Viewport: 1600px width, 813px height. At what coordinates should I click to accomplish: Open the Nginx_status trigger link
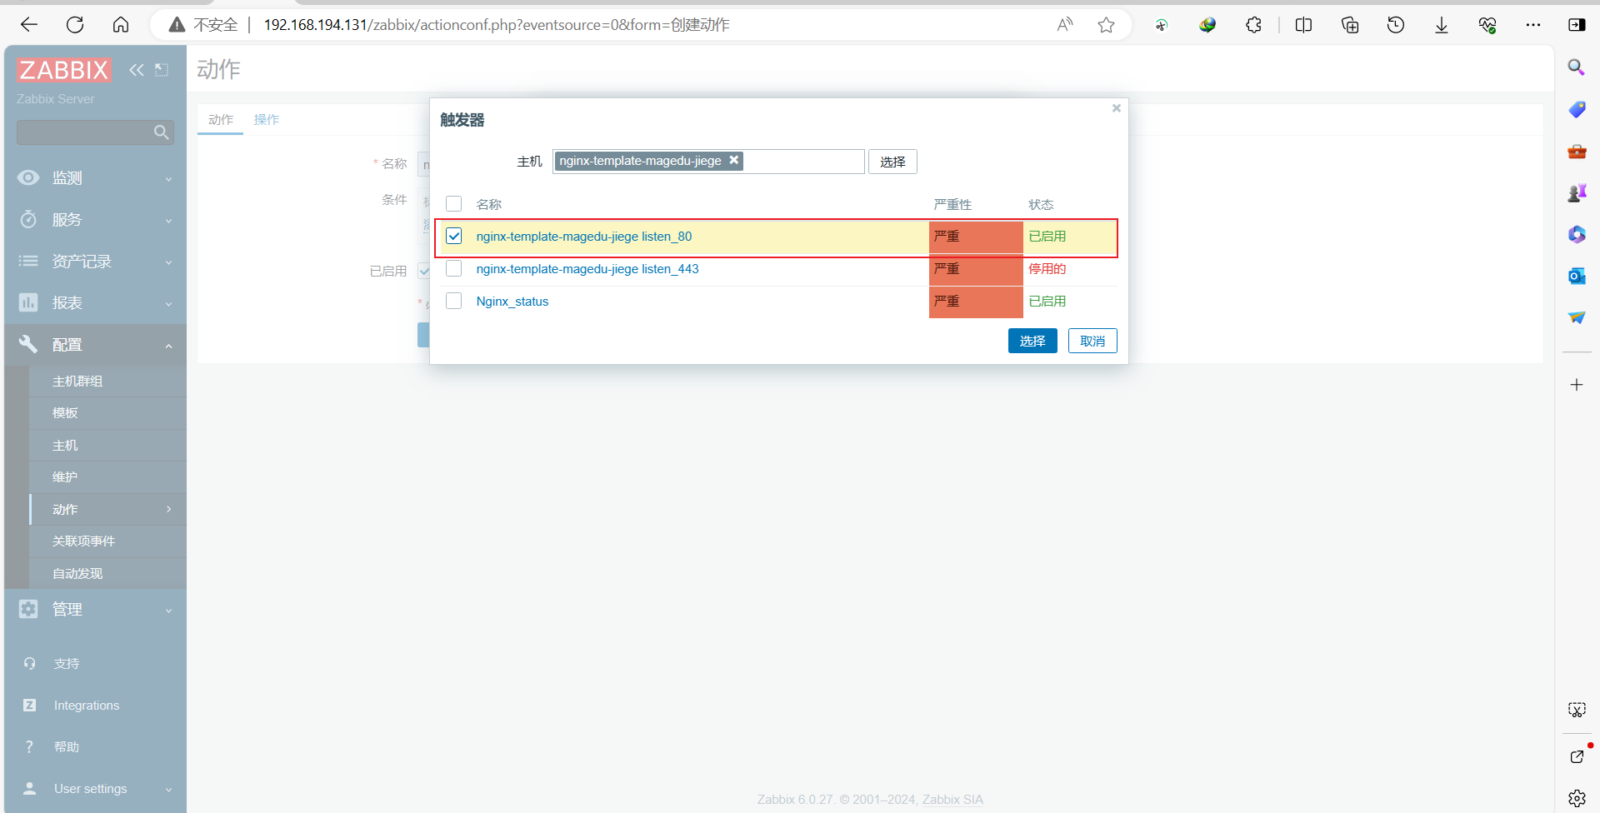[x=512, y=302]
